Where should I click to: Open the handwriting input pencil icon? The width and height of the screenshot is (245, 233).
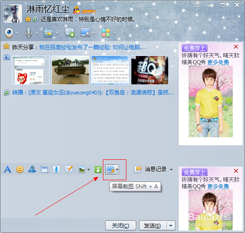pos(69,169)
